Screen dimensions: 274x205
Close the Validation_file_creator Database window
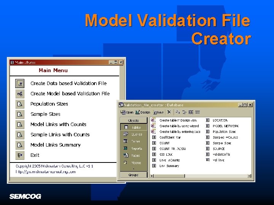(x=250, y=105)
